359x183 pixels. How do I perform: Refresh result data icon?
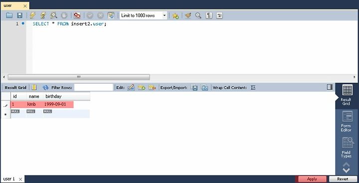45,88
